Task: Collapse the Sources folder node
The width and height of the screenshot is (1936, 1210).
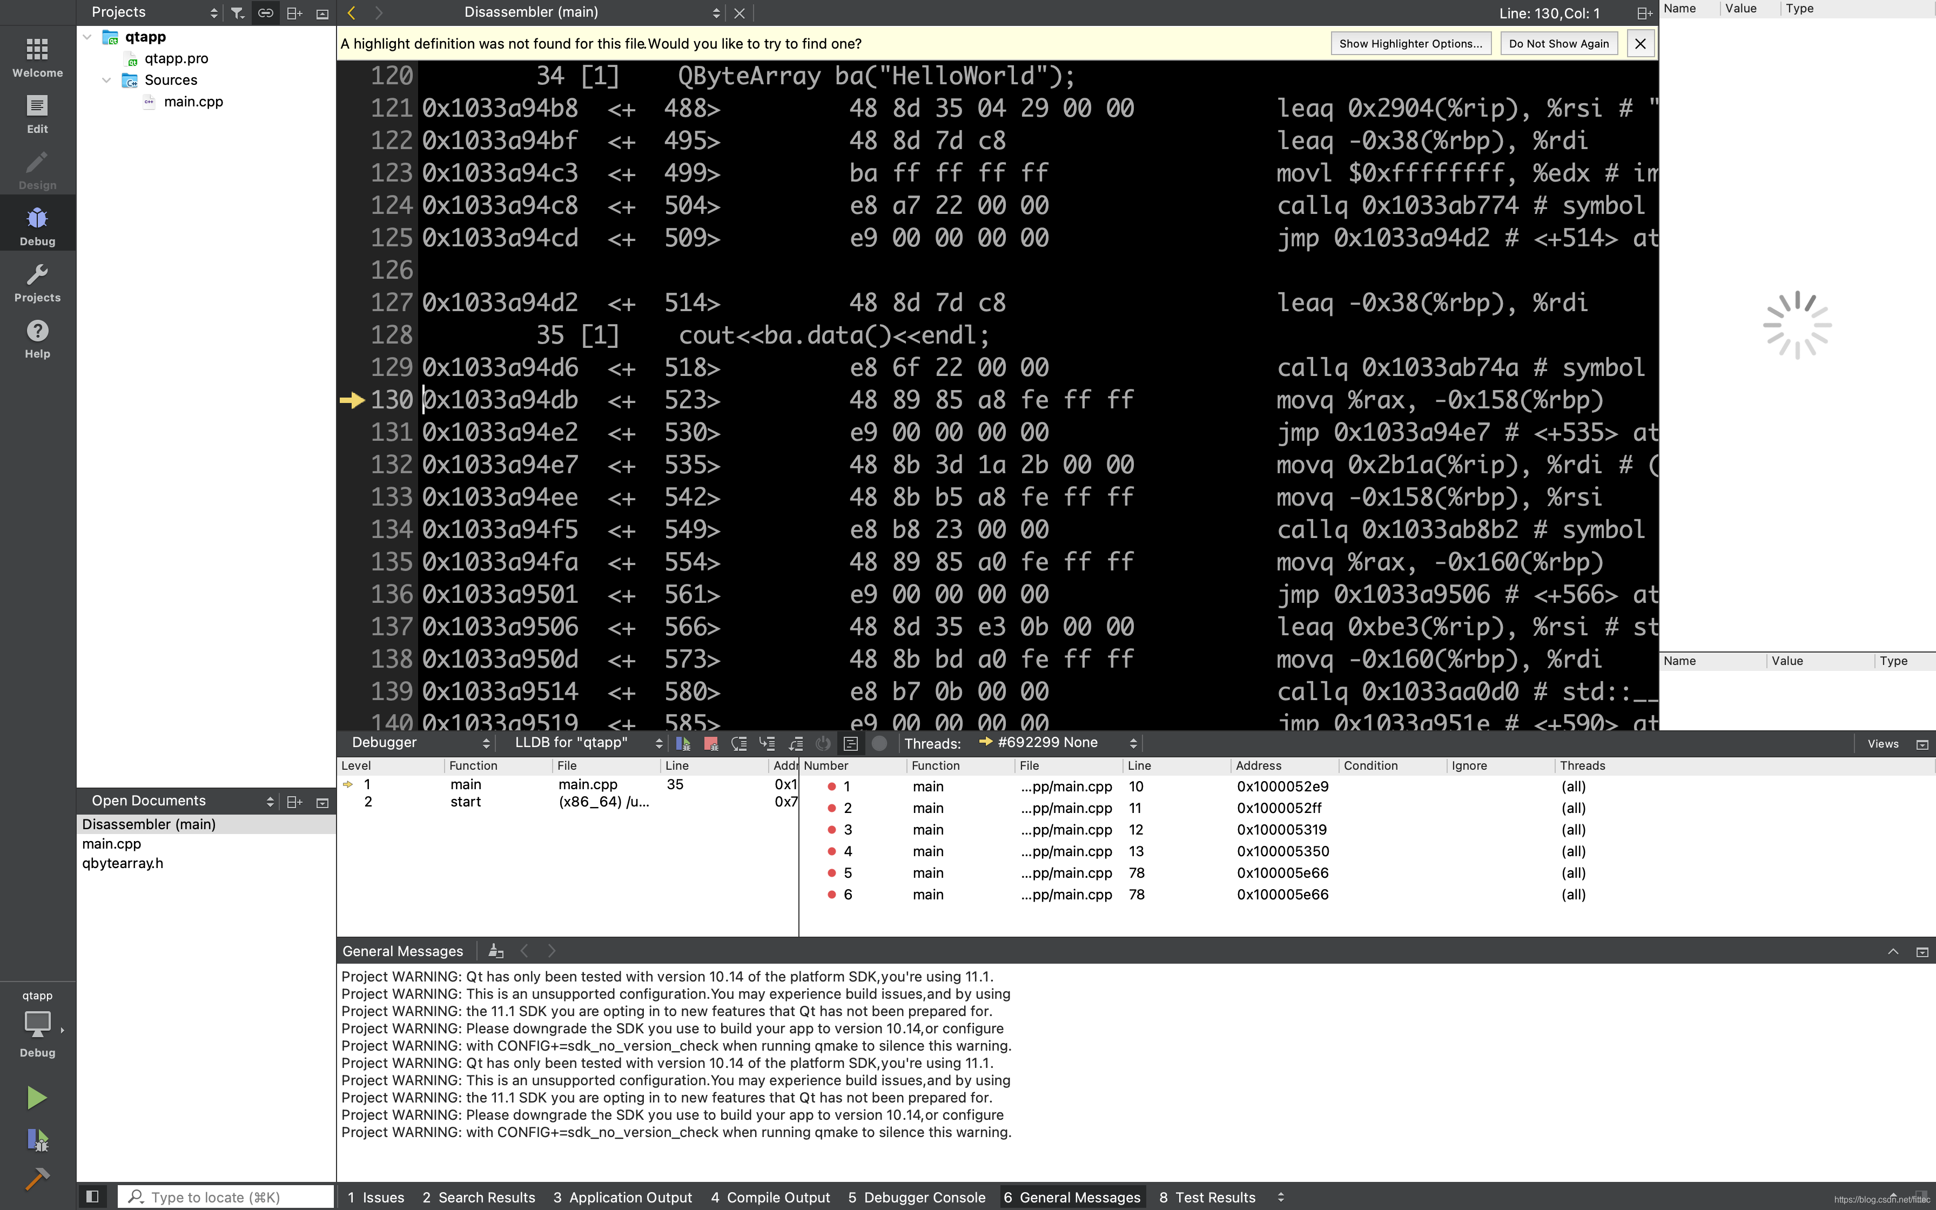Action: click(106, 80)
